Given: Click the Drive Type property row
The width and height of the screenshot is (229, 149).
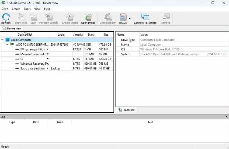Looking at the screenshot, I should point(172,40).
